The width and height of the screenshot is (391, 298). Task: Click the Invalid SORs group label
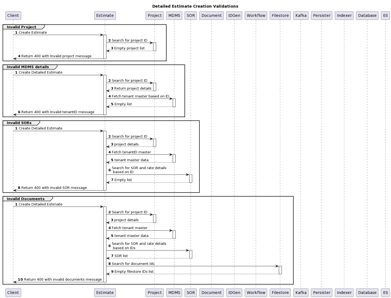(x=19, y=123)
